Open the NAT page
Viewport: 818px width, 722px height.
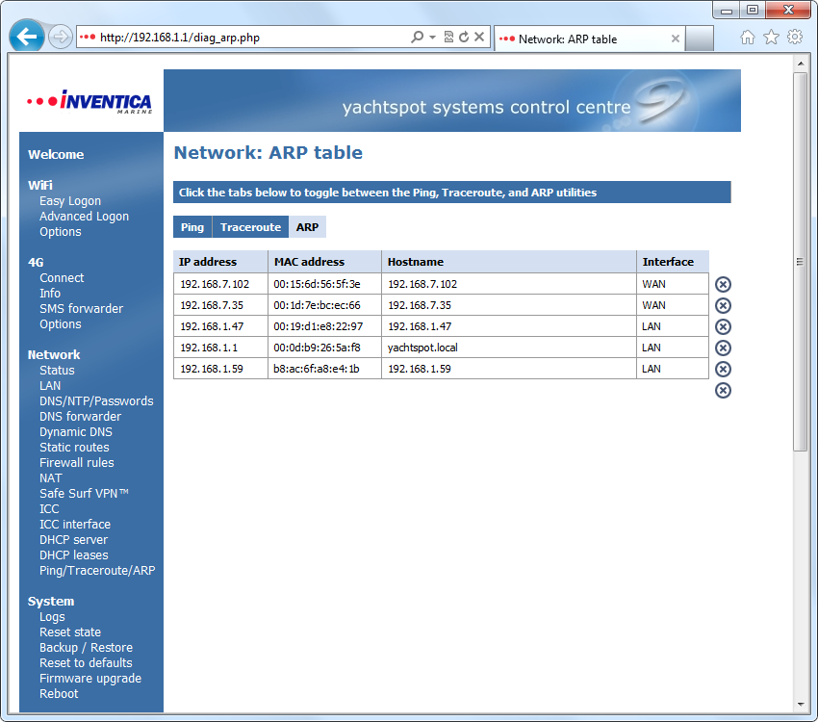pos(51,477)
